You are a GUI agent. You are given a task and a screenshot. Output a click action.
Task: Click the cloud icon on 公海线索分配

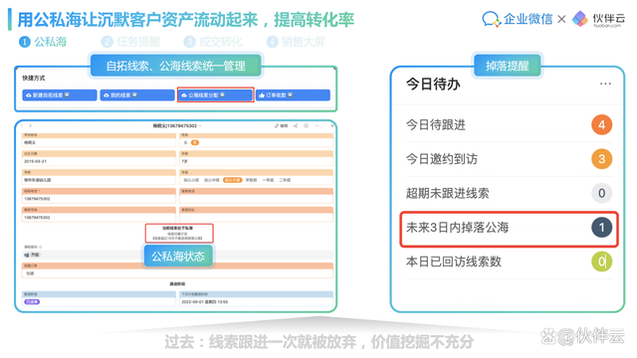tap(184, 95)
